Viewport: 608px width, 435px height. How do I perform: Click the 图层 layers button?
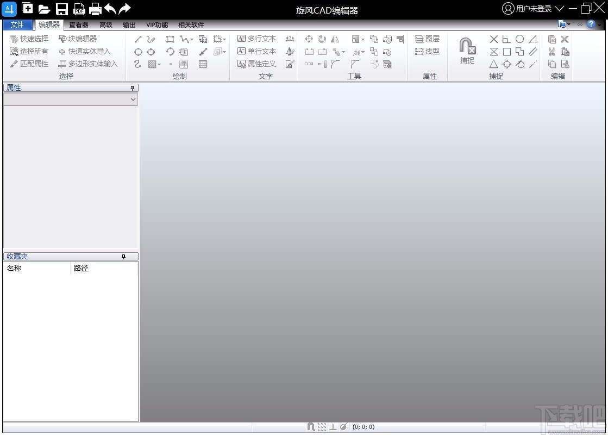[427, 39]
